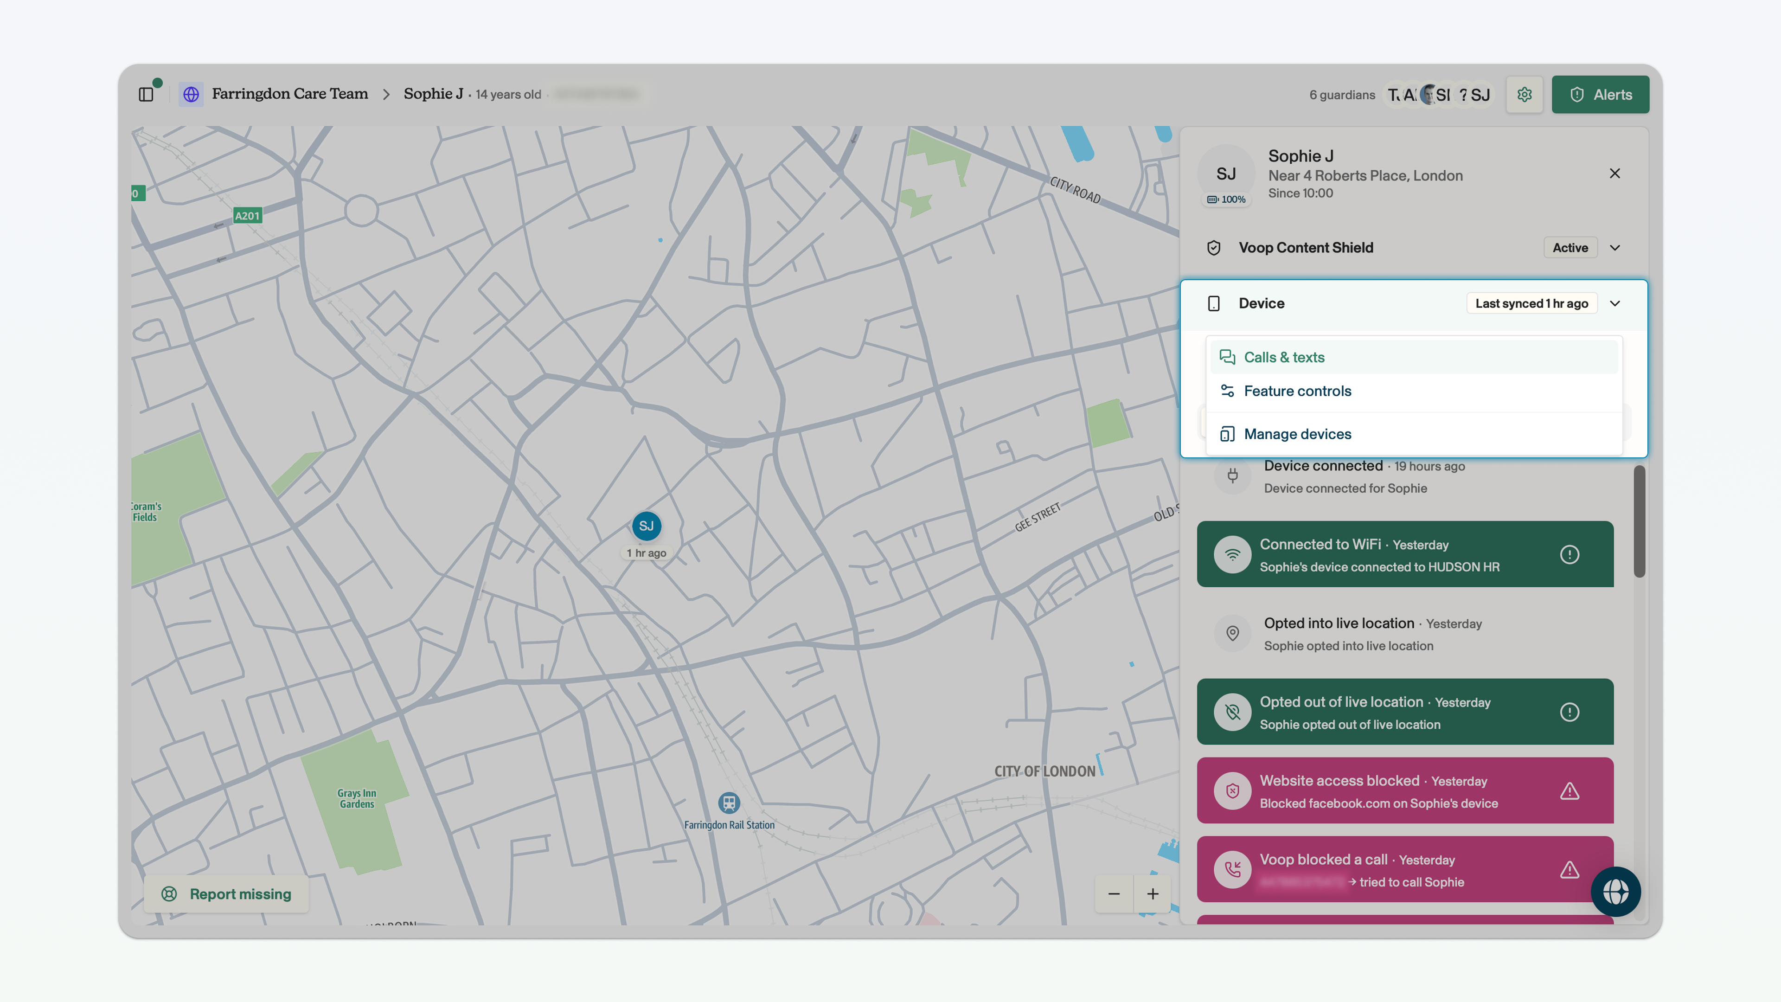Click the Voop Content Shield icon

(1213, 248)
